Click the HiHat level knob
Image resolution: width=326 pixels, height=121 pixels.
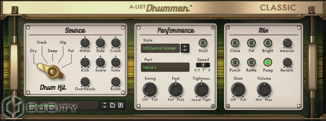[x=85, y=43]
